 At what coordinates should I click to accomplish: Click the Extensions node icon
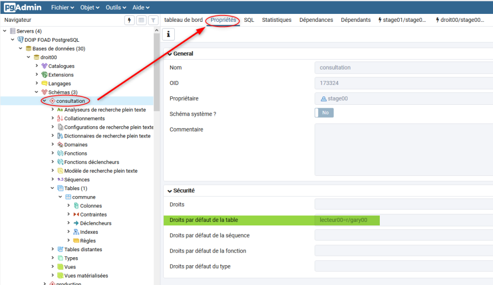click(x=45, y=75)
